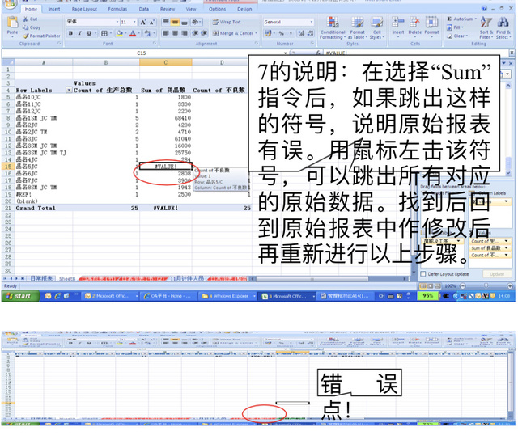Viewport: 518px width, 444px height.
Task: Switch to the Page Layout ribbon tab
Action: click(x=84, y=9)
